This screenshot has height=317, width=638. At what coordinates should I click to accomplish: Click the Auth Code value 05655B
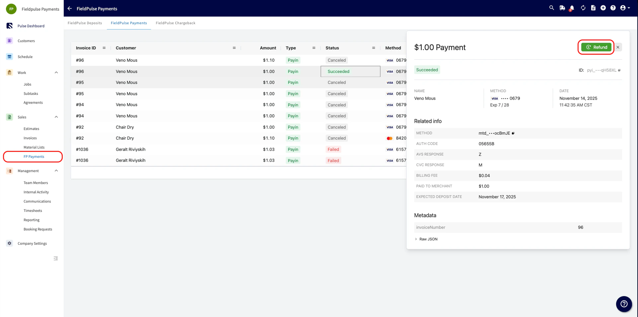486,144
